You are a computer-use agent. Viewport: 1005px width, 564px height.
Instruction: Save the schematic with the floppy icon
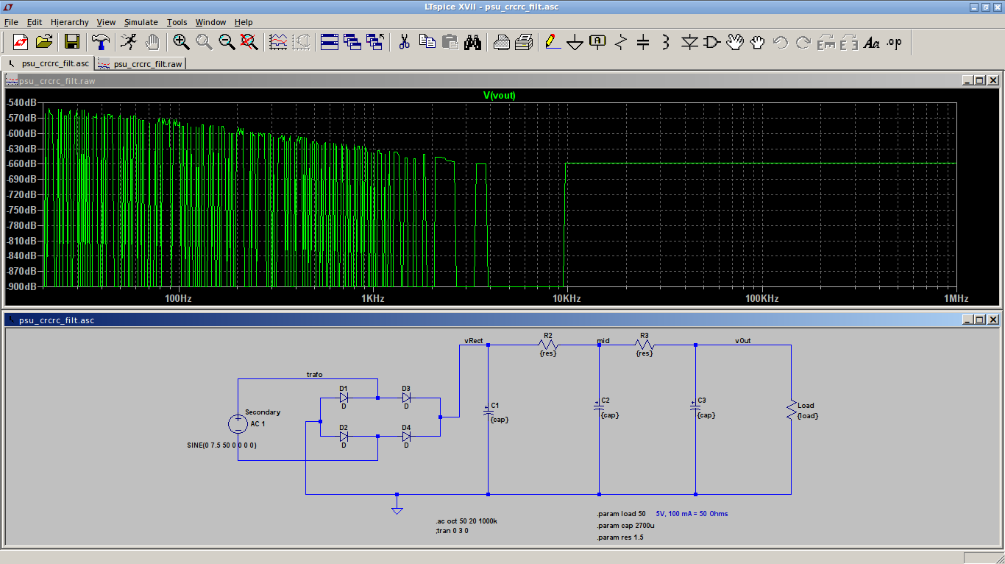coord(72,42)
